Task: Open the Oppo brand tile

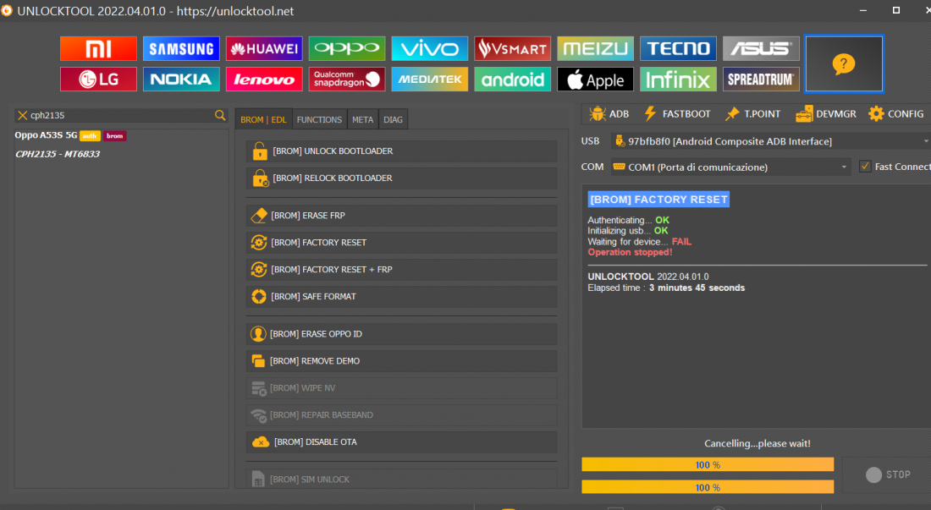Action: pyautogui.click(x=347, y=48)
